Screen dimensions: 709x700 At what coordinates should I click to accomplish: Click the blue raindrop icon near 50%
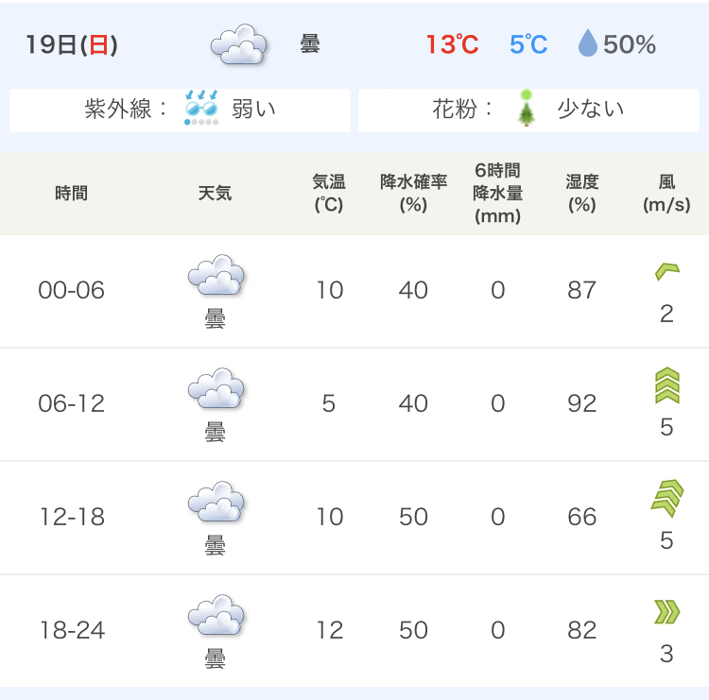587,43
